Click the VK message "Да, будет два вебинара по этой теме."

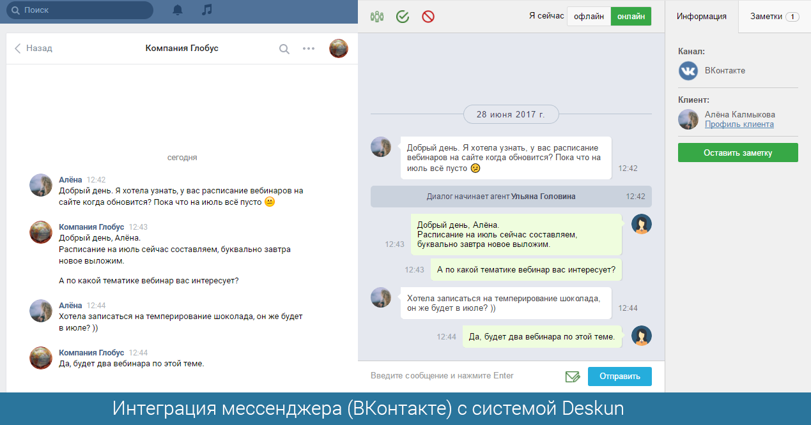[132, 364]
